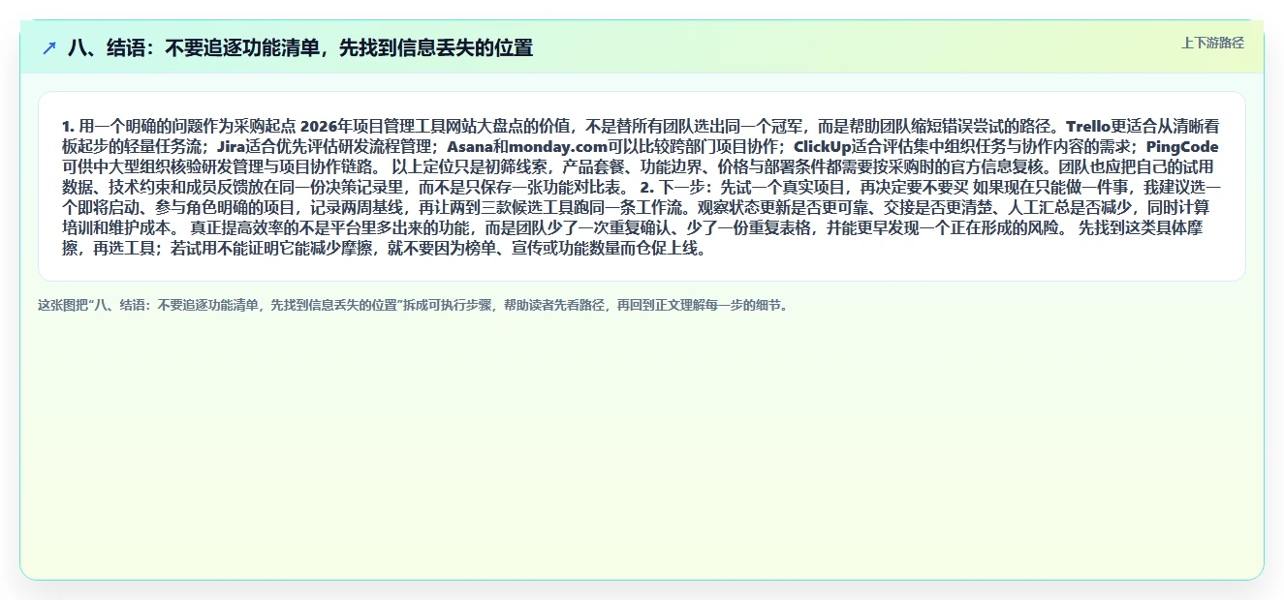Click the bold word 'ClickUp' in the paragraph
1284x600 pixels.
point(822,147)
